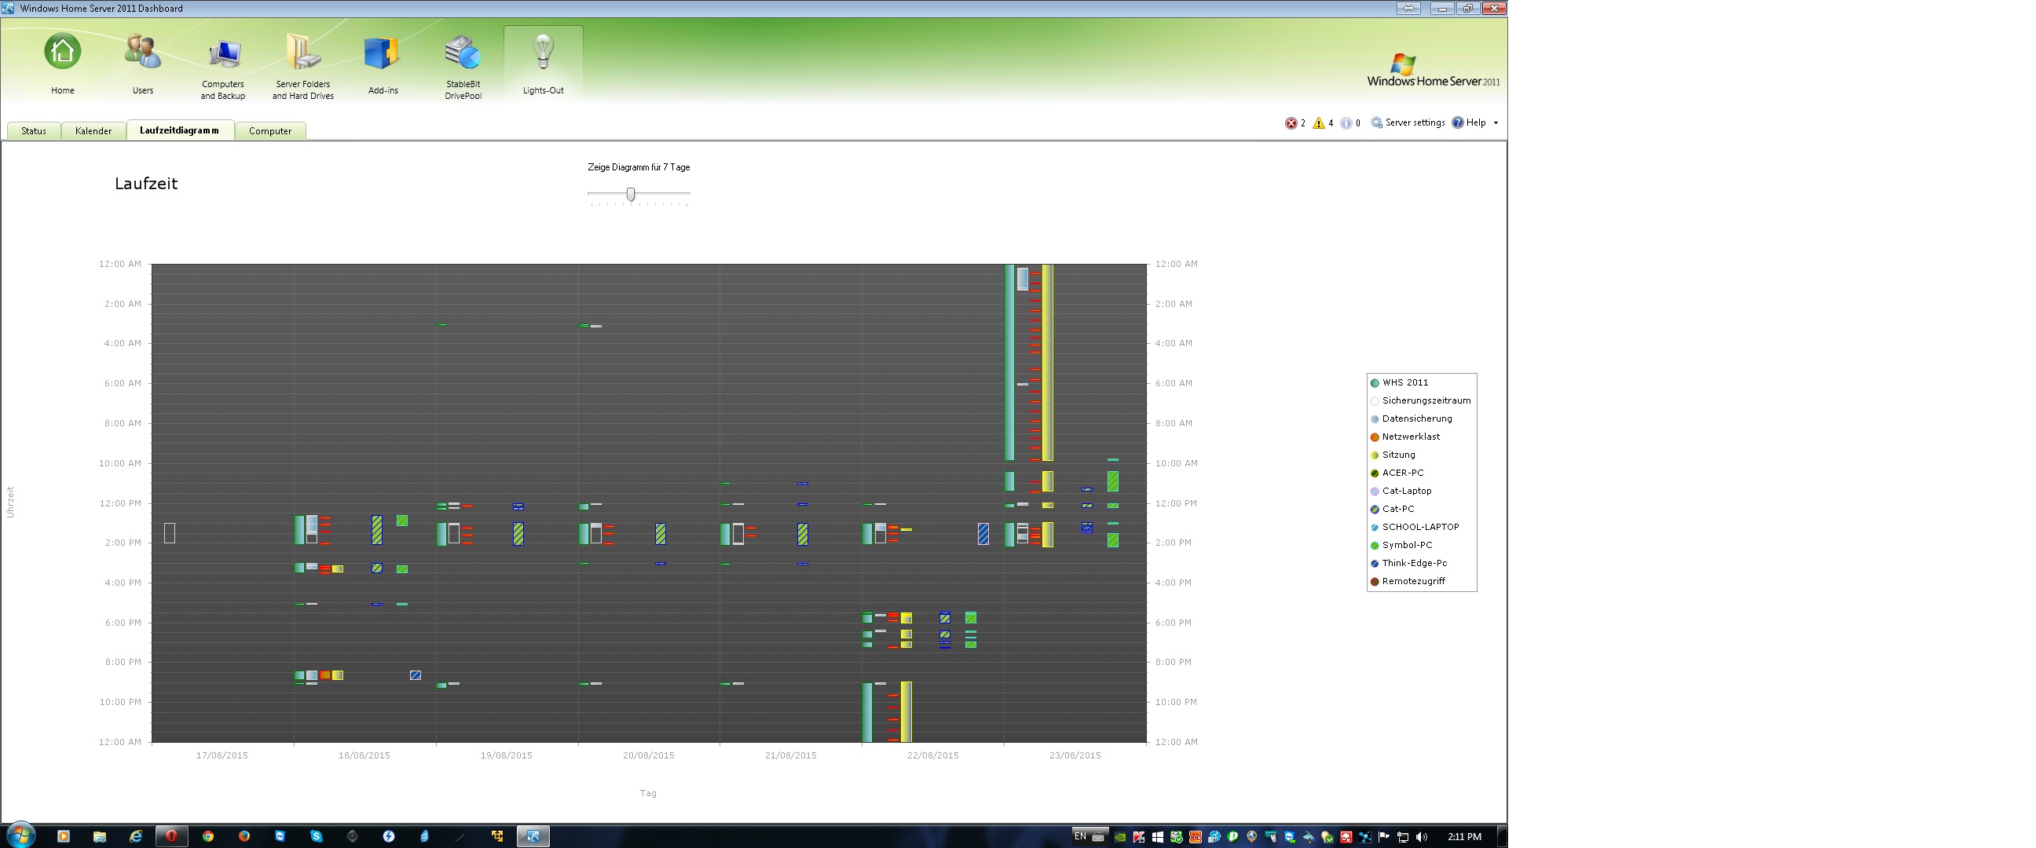Screen dimensions: 2036x848
Task: View critical alerts red X icon
Action: (1291, 123)
